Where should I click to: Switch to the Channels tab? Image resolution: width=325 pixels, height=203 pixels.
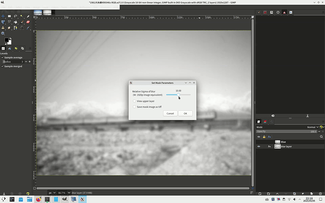[266, 122]
